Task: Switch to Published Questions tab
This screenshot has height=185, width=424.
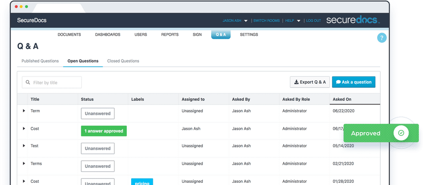Action: pyautogui.click(x=40, y=61)
